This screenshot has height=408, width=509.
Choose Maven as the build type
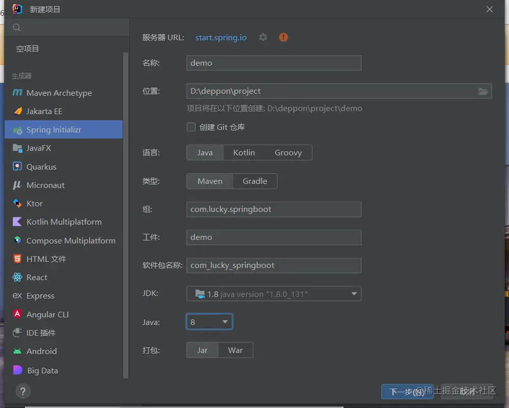[210, 181]
